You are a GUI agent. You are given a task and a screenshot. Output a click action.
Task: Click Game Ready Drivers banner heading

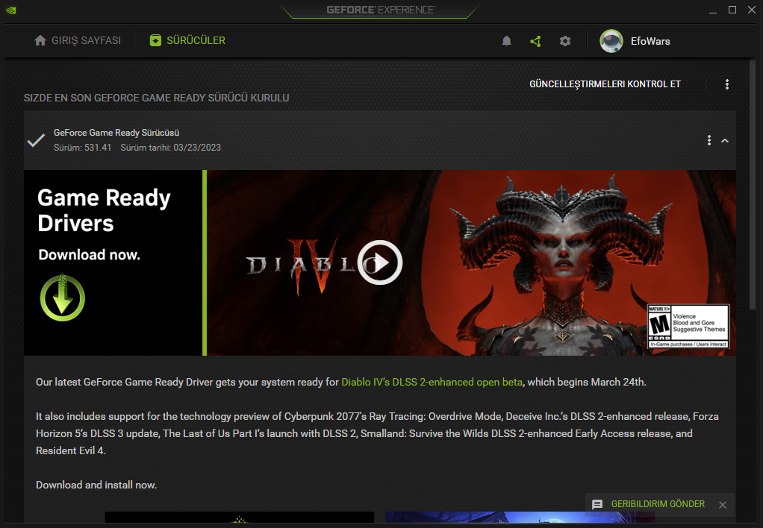pyautogui.click(x=104, y=210)
